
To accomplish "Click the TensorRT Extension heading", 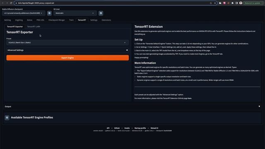I will point(149,26).
